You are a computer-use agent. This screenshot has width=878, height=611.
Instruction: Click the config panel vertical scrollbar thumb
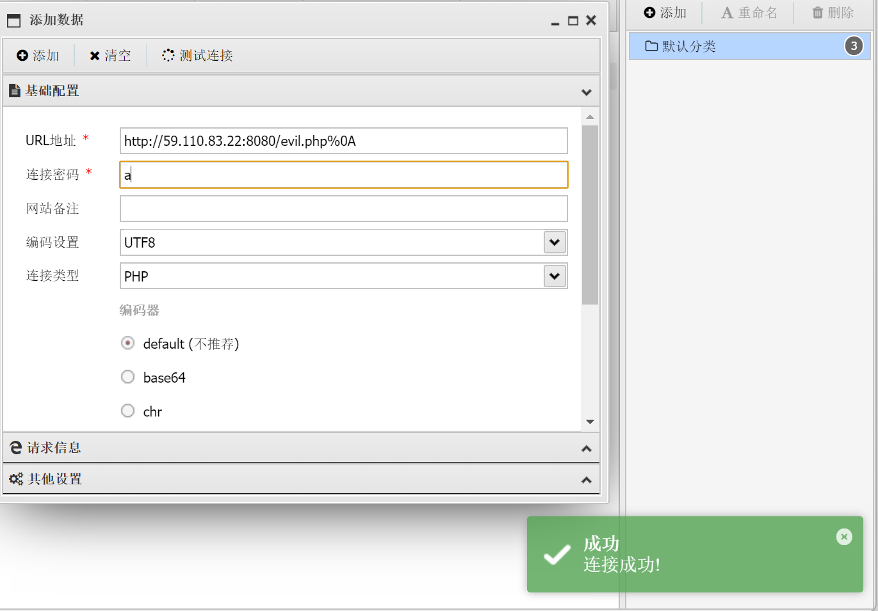[590, 215]
